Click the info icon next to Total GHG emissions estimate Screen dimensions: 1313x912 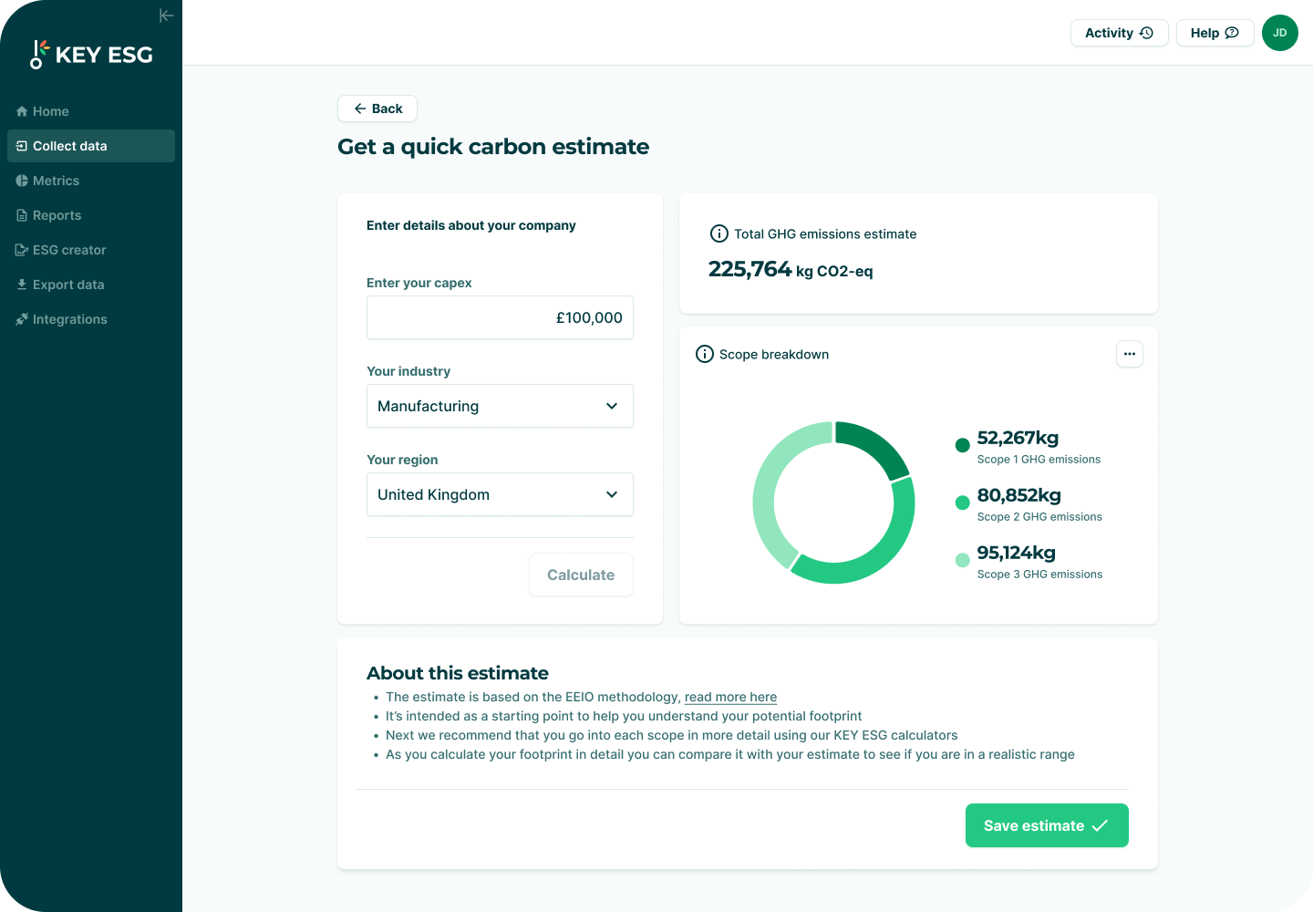[719, 233]
